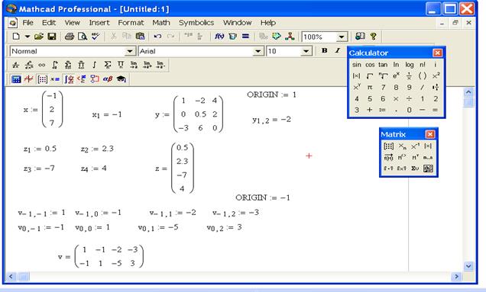Insert the two-sided limit operator
486x292 pixels.
(x=134, y=65)
